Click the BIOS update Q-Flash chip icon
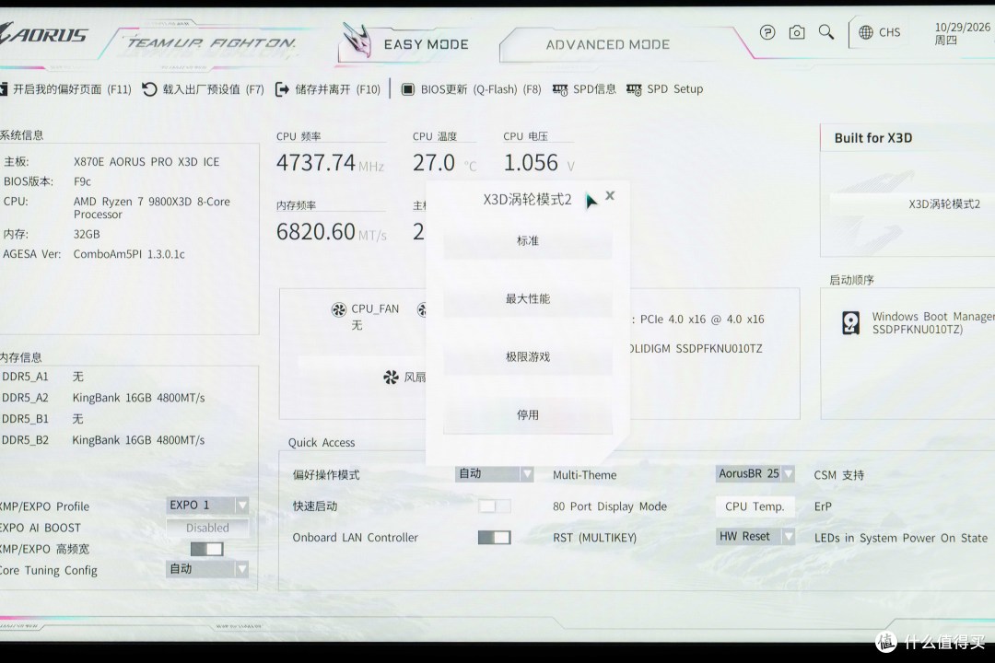The height and width of the screenshot is (663, 995). coord(408,89)
